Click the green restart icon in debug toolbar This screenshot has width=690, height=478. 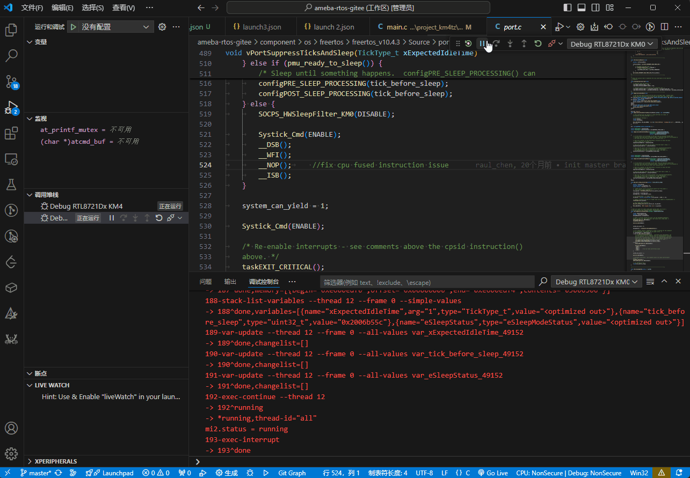pos(538,43)
